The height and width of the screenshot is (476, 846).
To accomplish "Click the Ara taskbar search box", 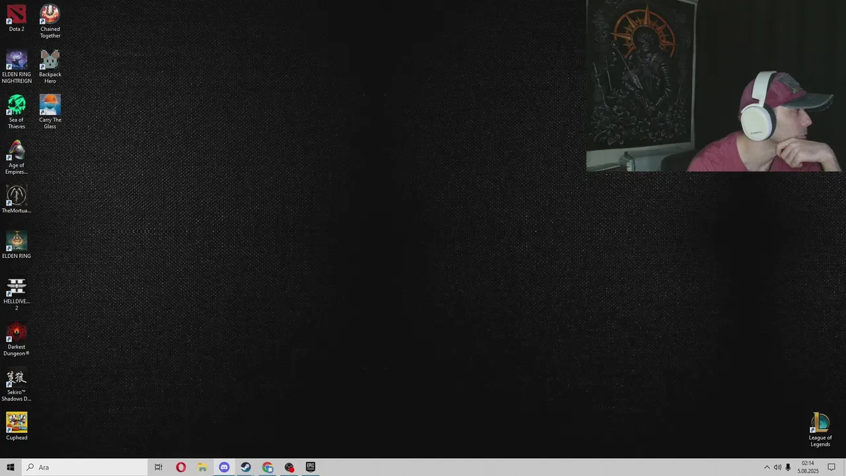I will pyautogui.click(x=85, y=467).
